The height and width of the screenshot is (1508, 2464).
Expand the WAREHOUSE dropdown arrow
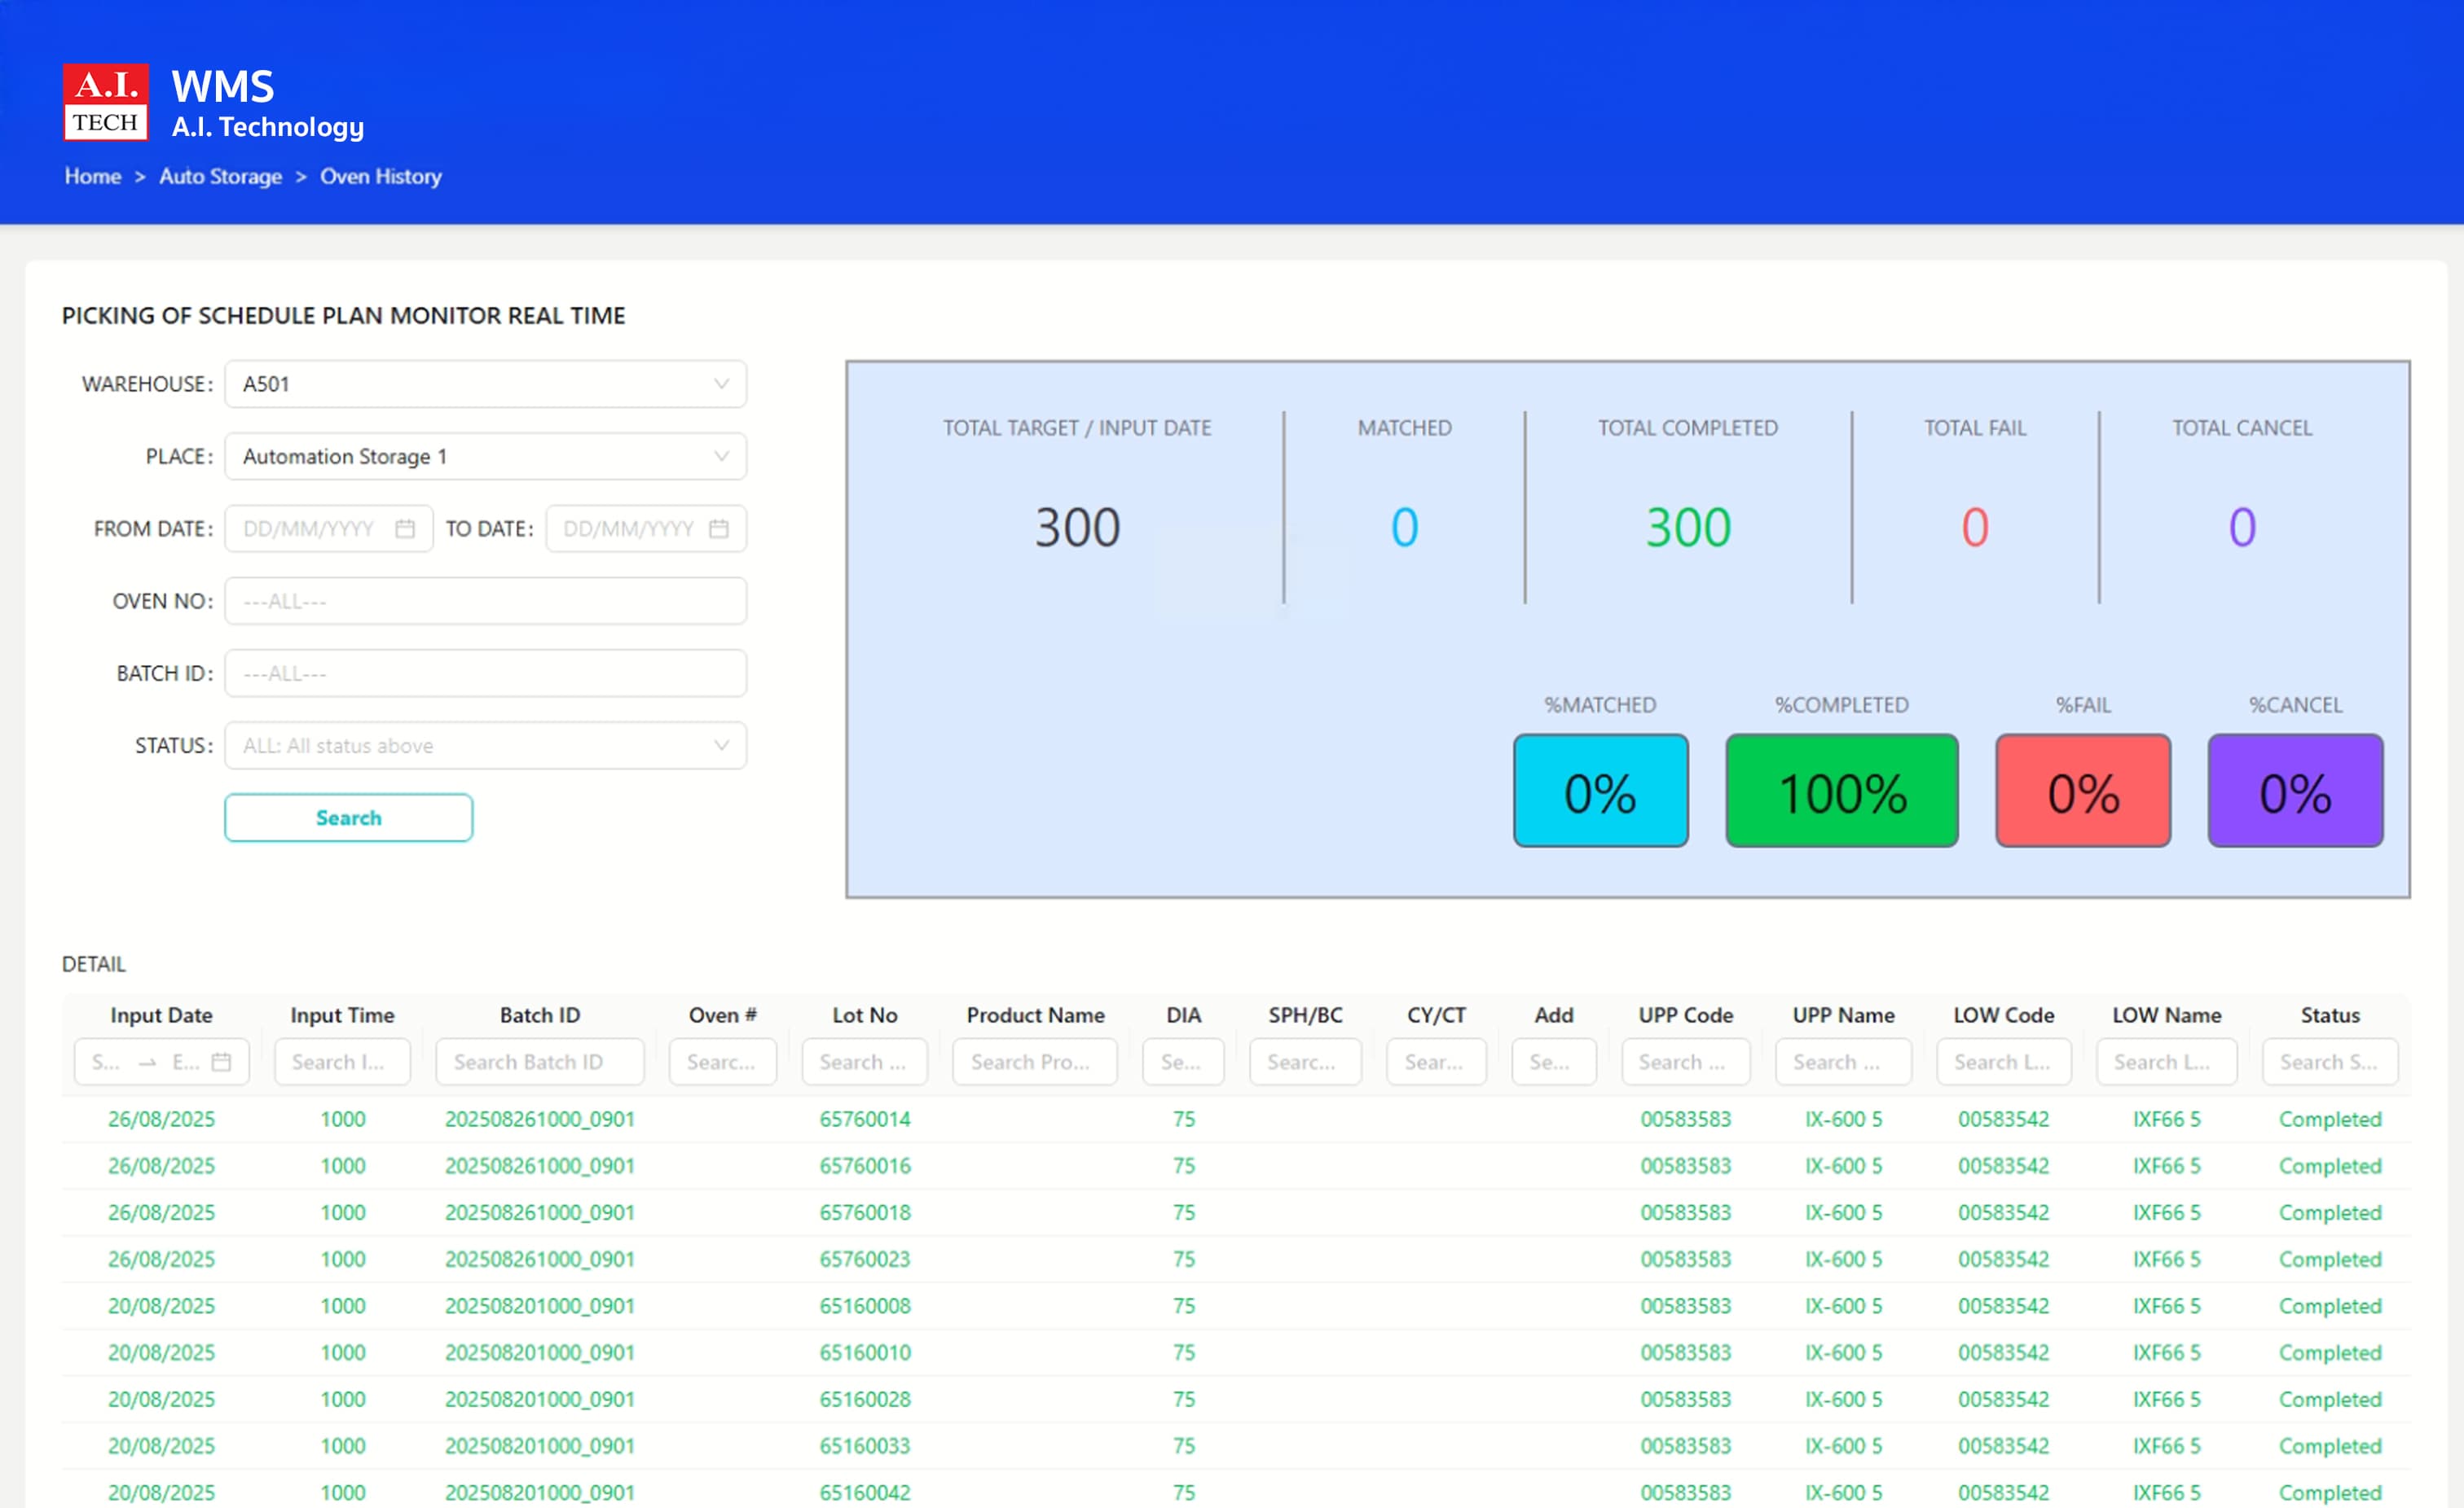pyautogui.click(x=721, y=384)
